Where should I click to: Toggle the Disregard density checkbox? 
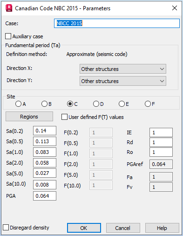pyautogui.click(x=6, y=228)
